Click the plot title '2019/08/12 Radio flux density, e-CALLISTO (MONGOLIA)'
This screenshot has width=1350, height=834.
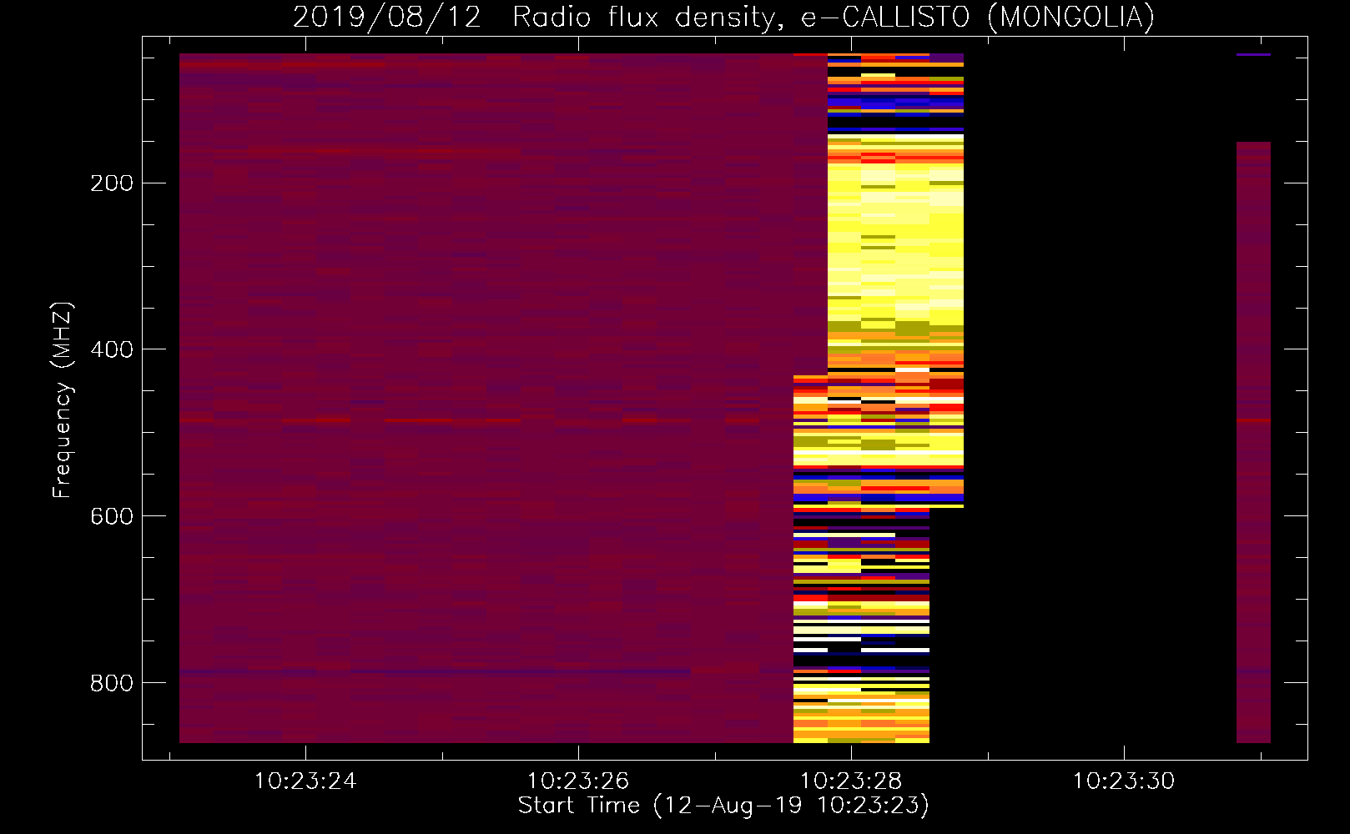[x=723, y=17]
